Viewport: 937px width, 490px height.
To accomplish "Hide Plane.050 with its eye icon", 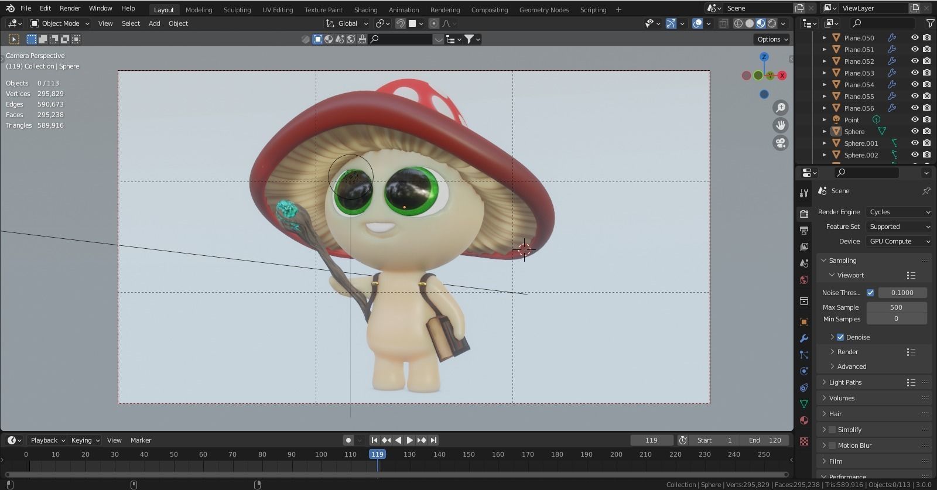I will pyautogui.click(x=915, y=37).
